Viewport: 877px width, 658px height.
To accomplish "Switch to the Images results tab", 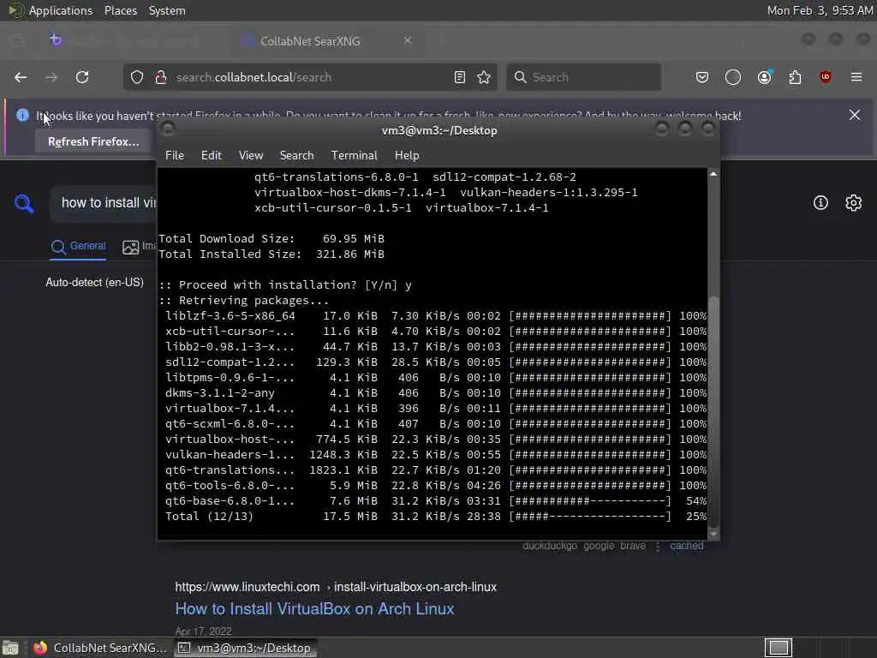I will (140, 246).
